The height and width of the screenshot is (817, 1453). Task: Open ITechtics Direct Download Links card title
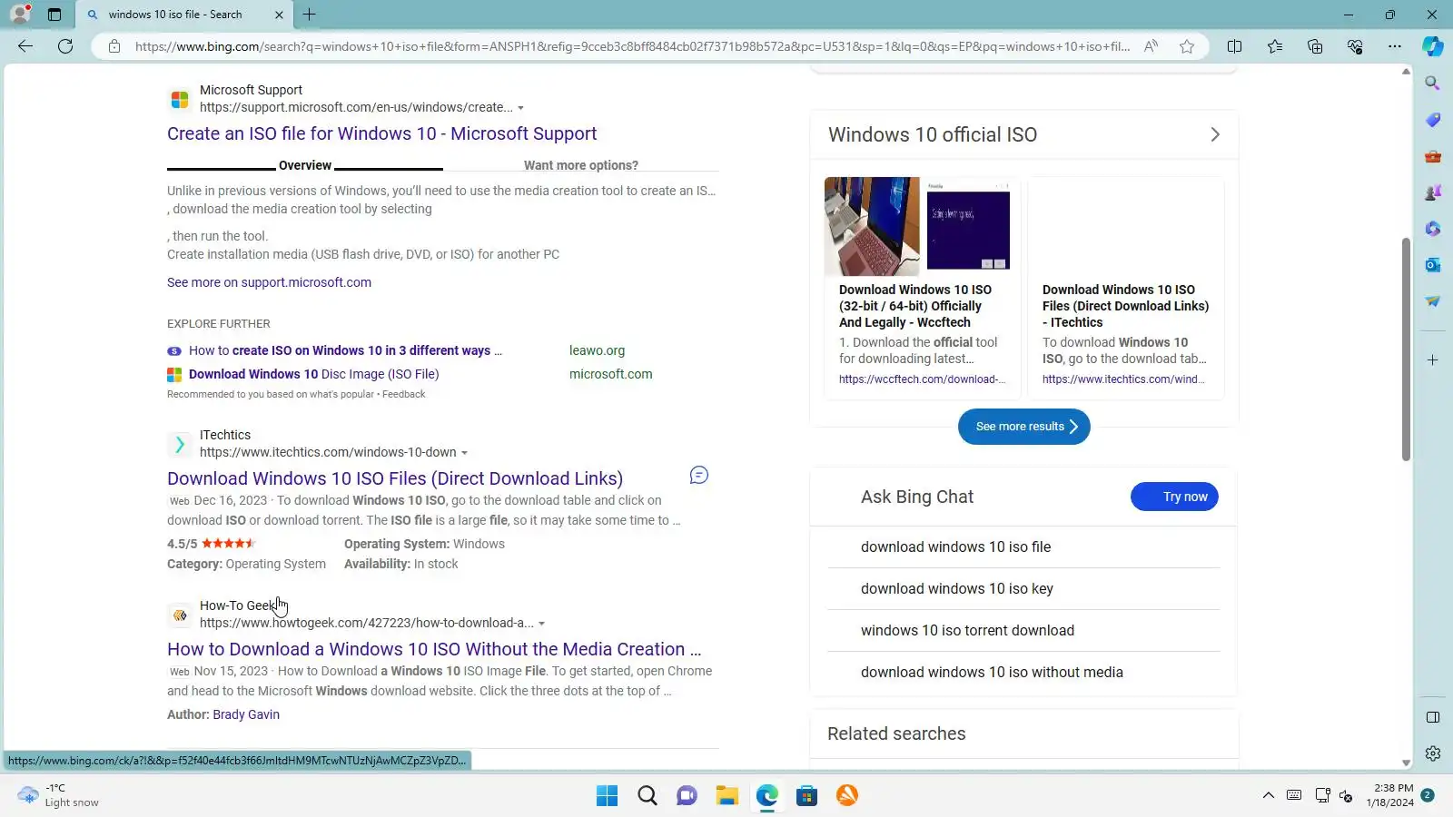(1126, 306)
